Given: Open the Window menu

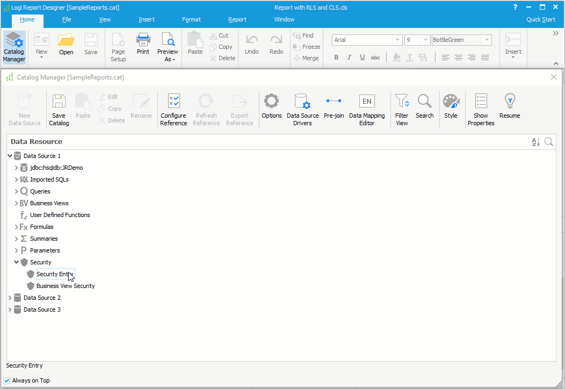Looking at the screenshot, I should 284,19.
